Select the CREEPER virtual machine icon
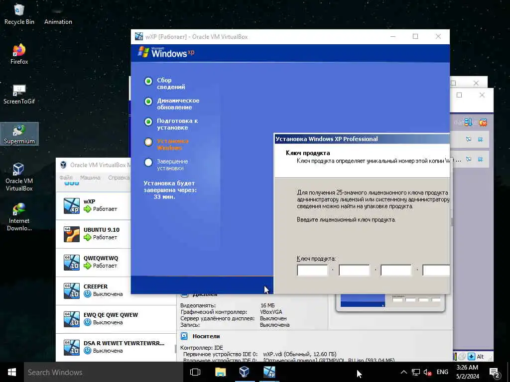 [x=72, y=290]
